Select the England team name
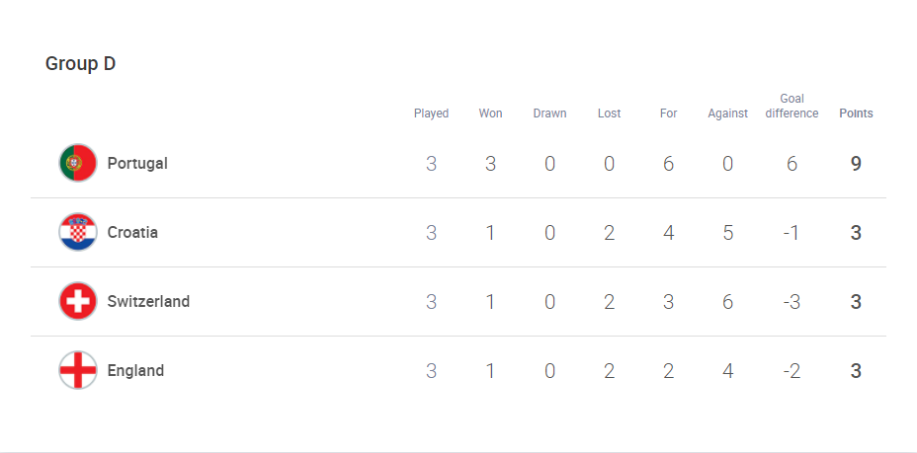This screenshot has width=917, height=453. pos(135,371)
